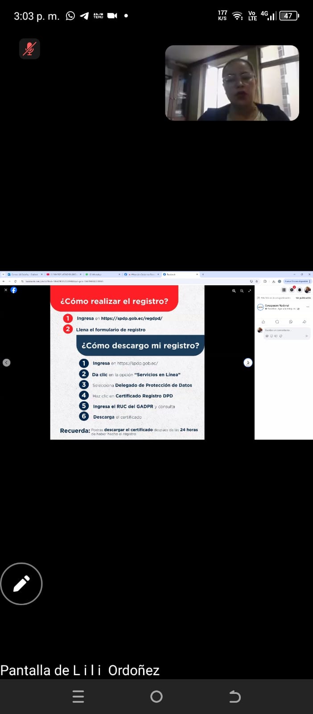Open the presenter's camera video thumbnail
This screenshot has width=313, height=714.
232,83
